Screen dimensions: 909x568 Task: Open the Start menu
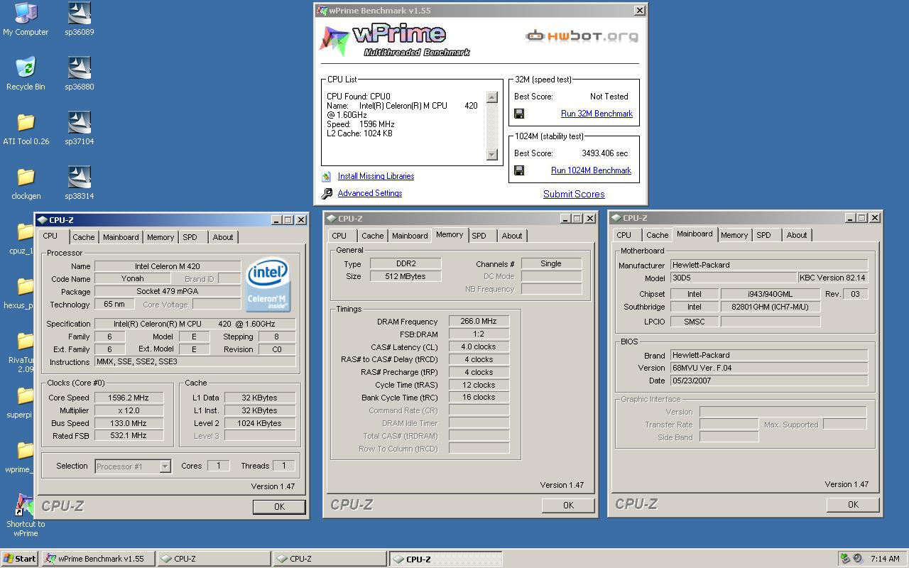(x=20, y=559)
